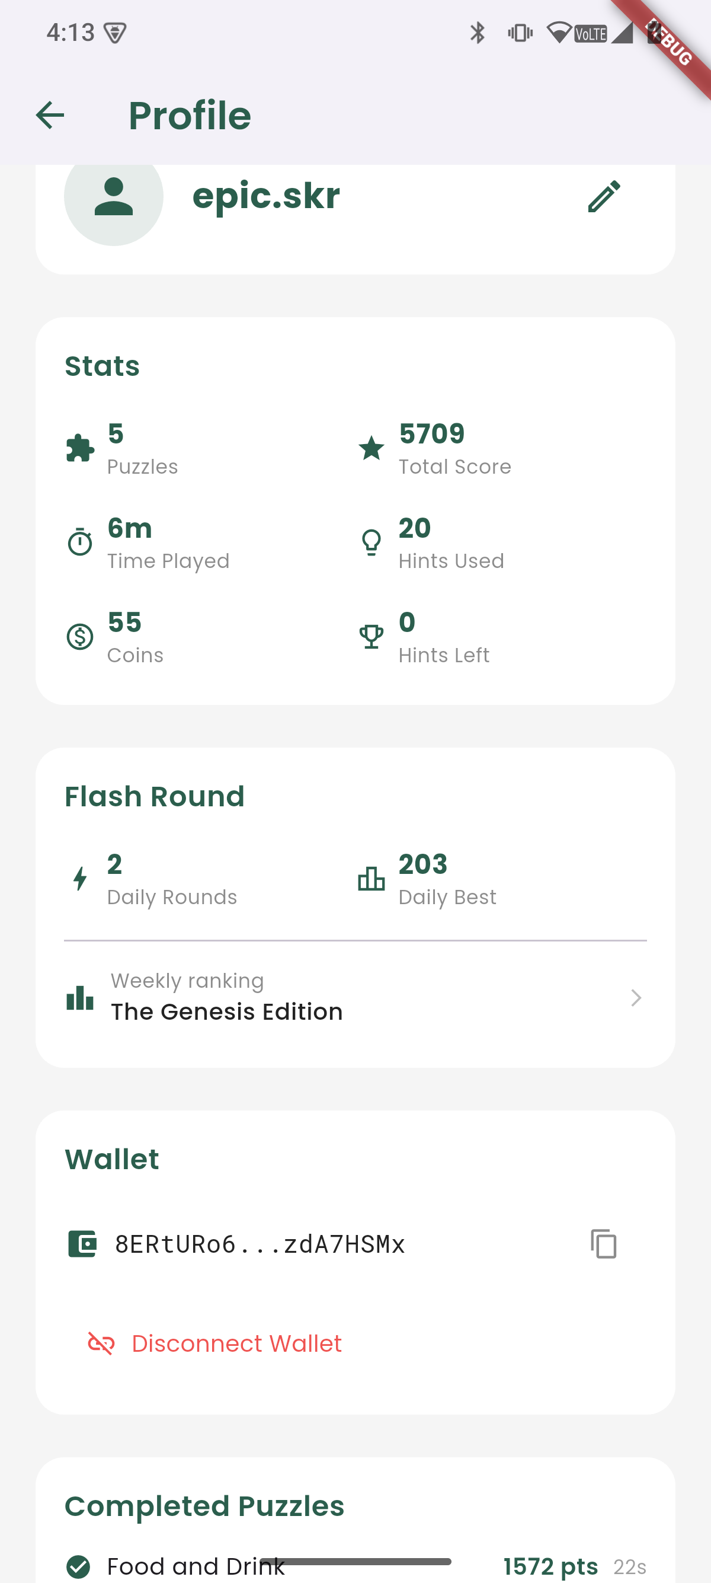
Task: Click the Time Played stopwatch icon
Action: [x=80, y=542]
